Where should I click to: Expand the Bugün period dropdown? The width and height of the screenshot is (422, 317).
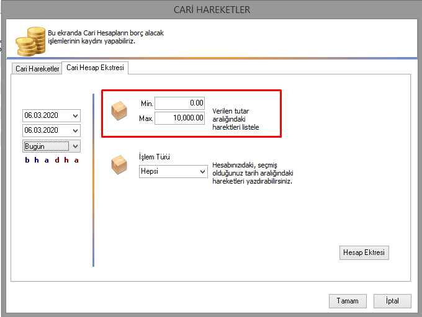[76, 146]
